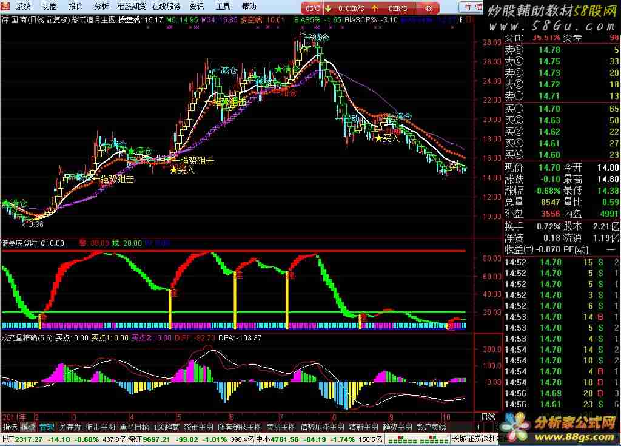
Task: Click the 买③ price 14.62
Action: pyautogui.click(x=549, y=132)
